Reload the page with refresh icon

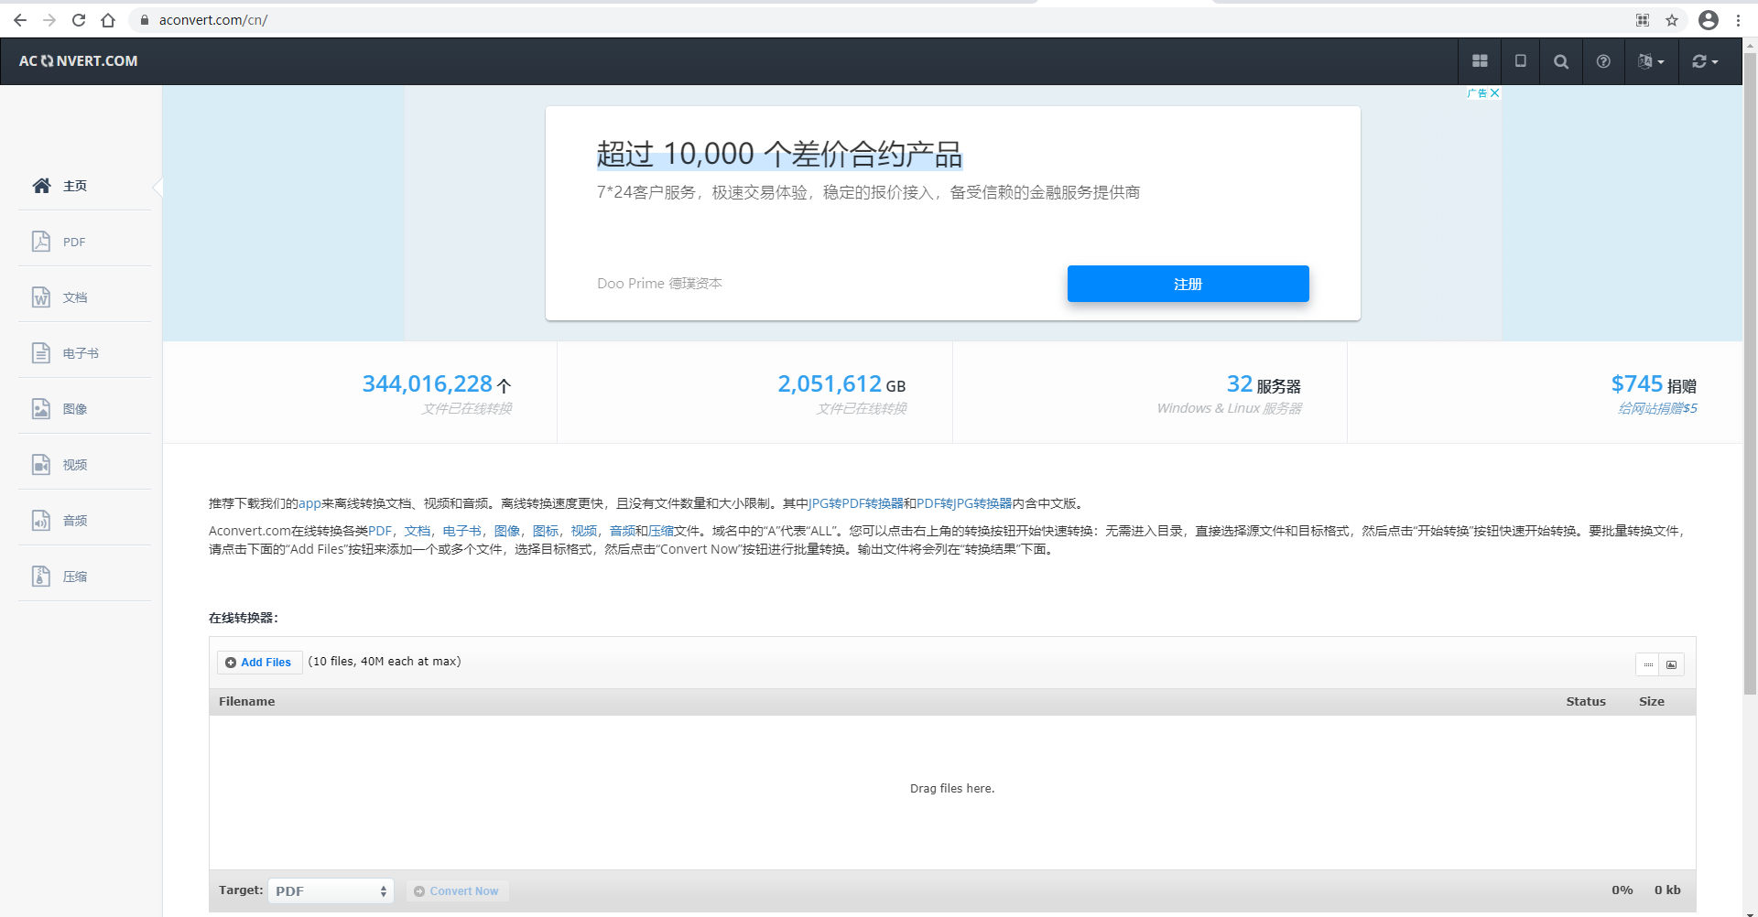pyautogui.click(x=79, y=20)
